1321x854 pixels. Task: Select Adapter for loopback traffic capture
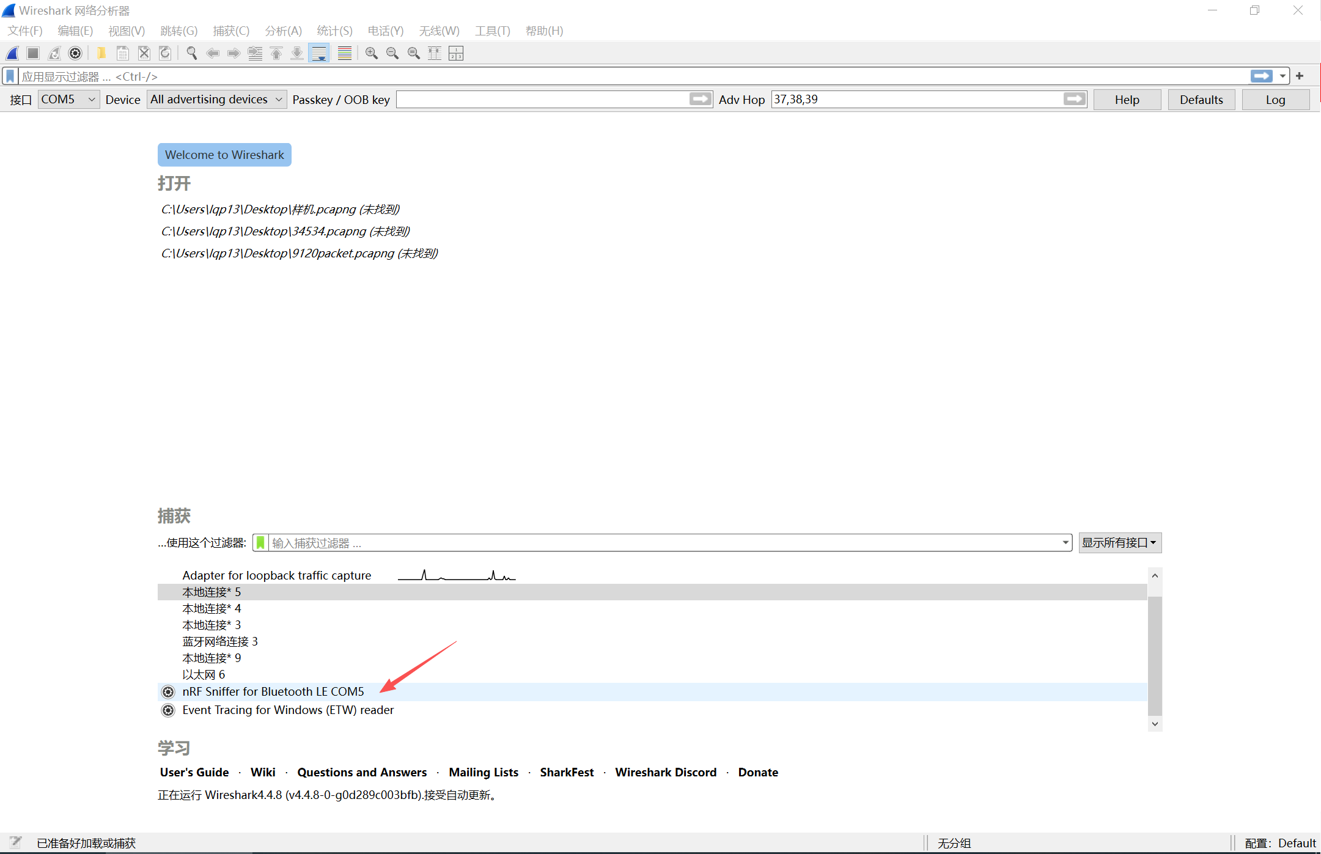click(652, 575)
